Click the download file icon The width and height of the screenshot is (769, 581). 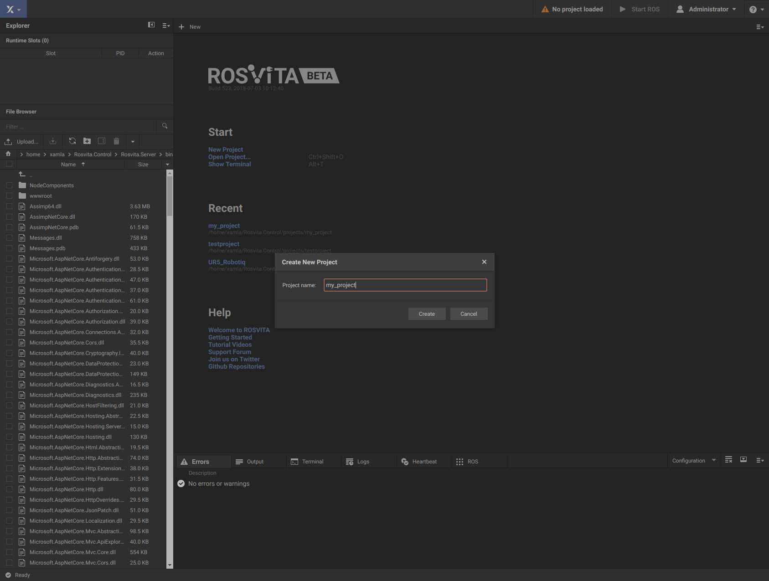tap(53, 141)
